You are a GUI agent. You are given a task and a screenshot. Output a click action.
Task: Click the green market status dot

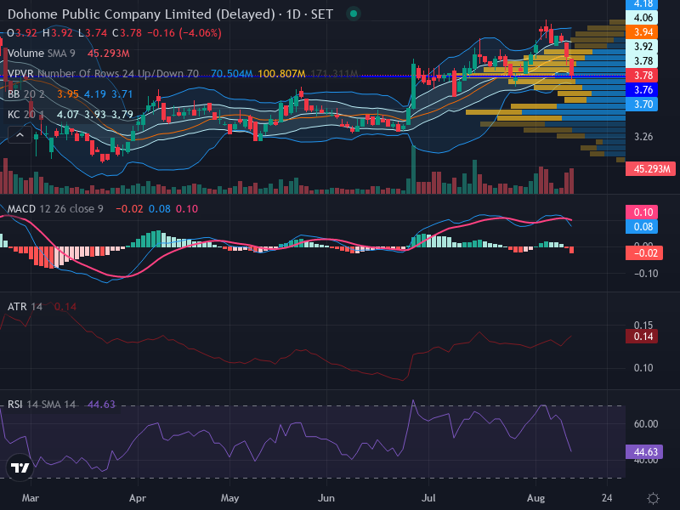coord(354,14)
